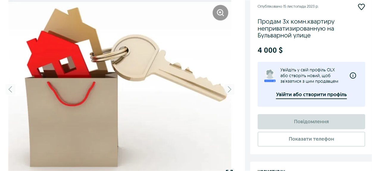This screenshot has height=171, width=372.
Task: Go to next photo with right arrow
Action: pyautogui.click(x=229, y=89)
